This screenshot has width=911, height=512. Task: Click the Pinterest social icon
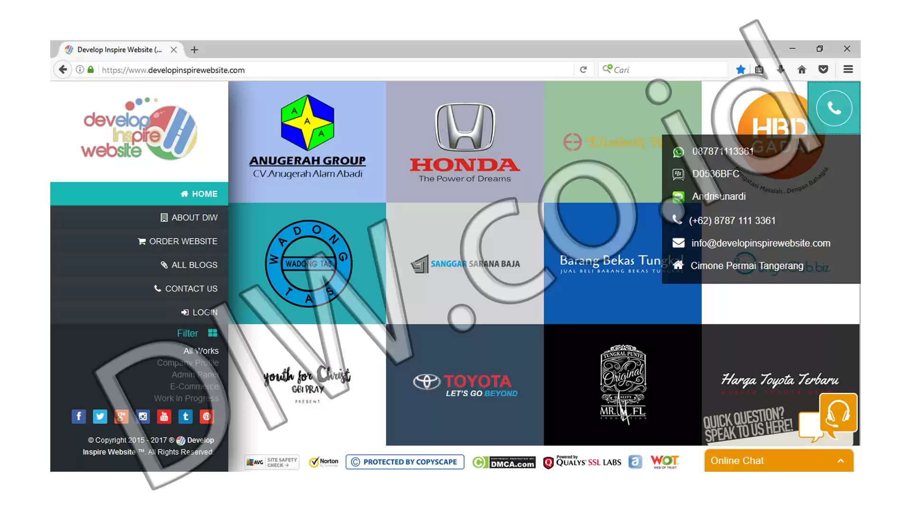point(207,417)
